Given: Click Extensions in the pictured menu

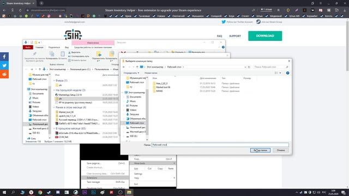Looking at the screenshot, I should (105, 178).
